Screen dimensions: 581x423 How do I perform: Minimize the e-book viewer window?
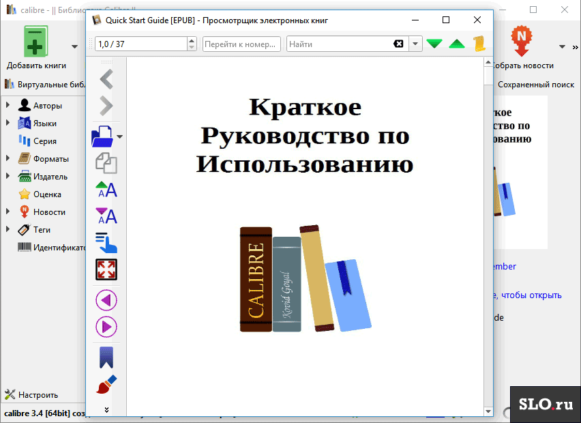click(x=415, y=20)
